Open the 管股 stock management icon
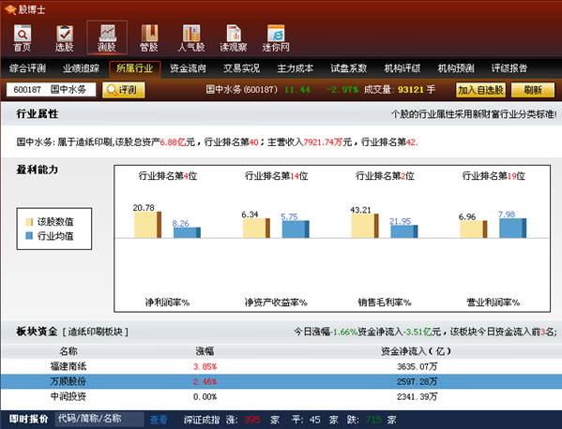Screen dimensions: 562x429 [x=149, y=37]
